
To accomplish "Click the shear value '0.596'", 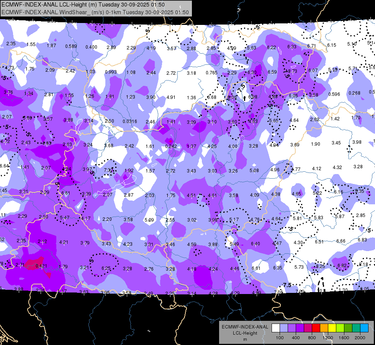I will pos(334,94).
